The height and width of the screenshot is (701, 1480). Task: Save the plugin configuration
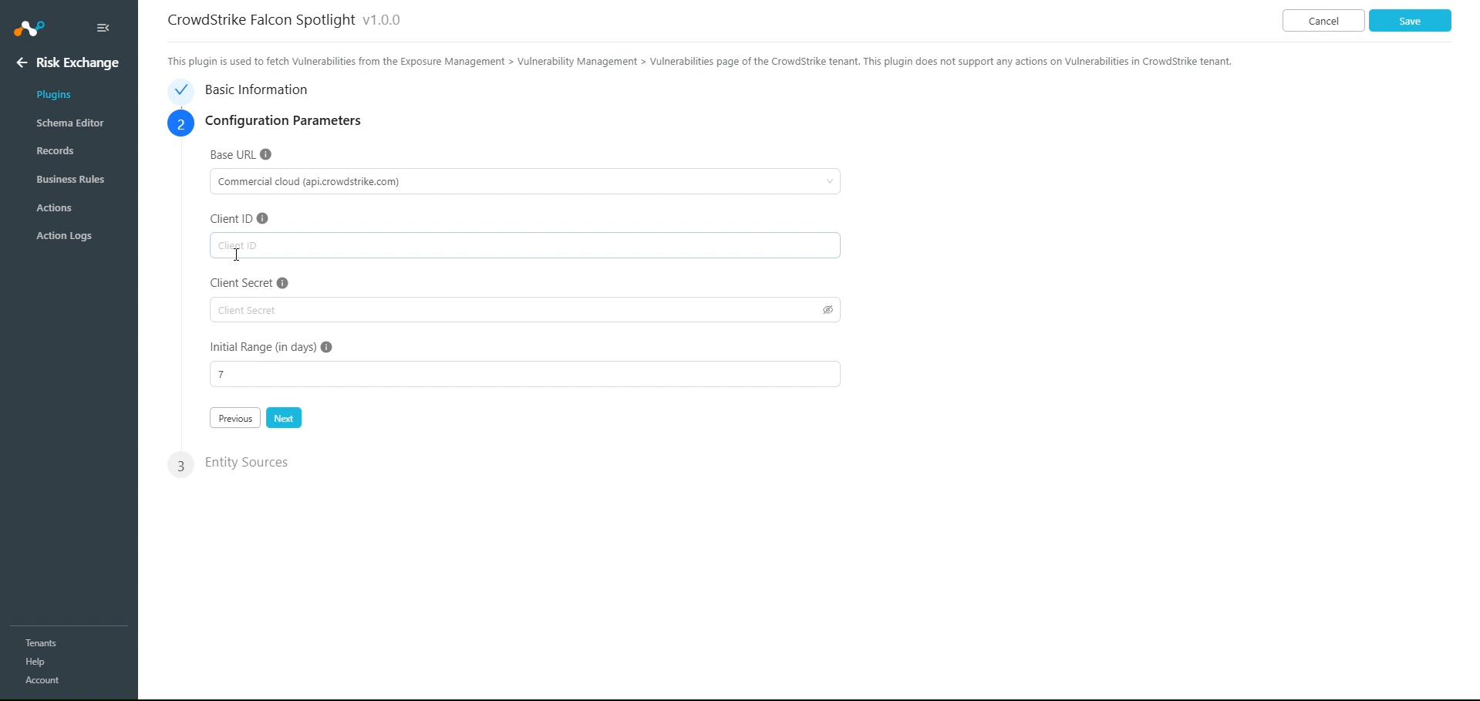[x=1410, y=21]
